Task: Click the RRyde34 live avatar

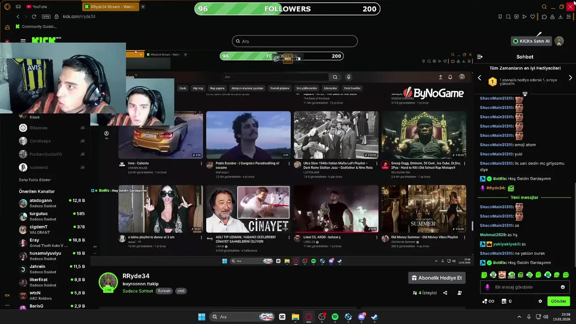Action: point(108,282)
